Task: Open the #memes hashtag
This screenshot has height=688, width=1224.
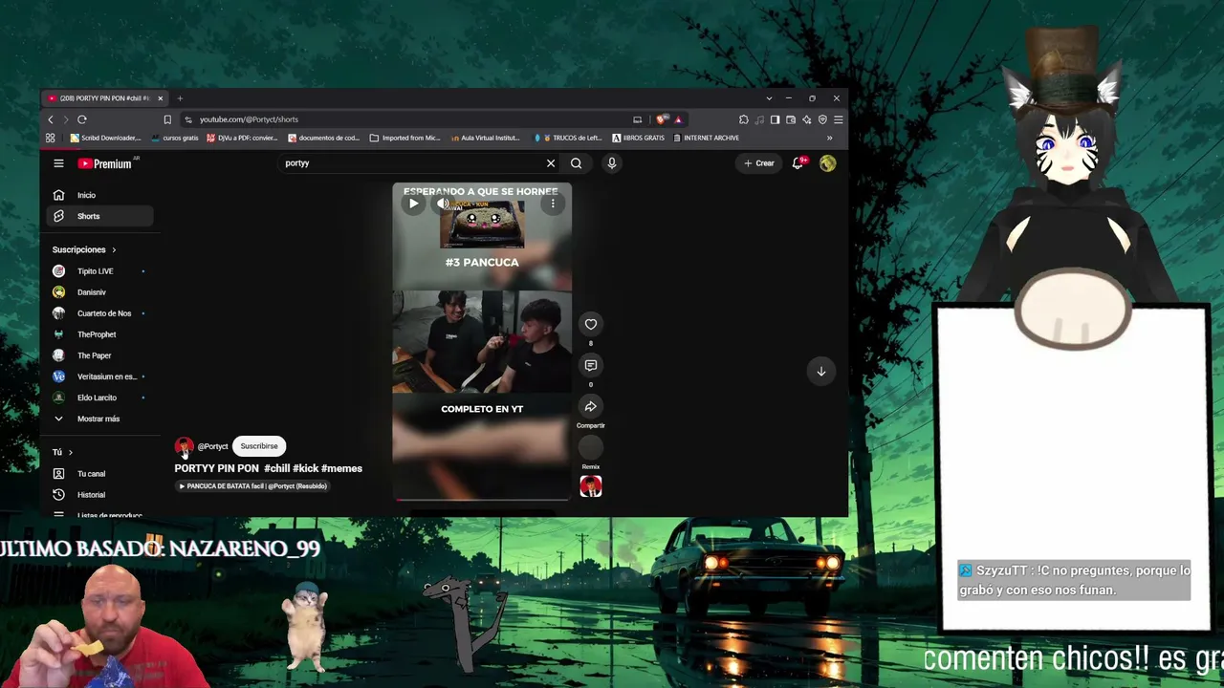Action: click(342, 468)
